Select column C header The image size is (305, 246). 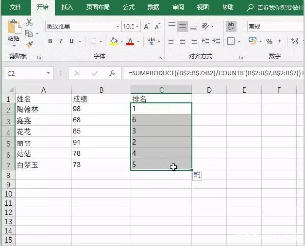click(x=161, y=90)
